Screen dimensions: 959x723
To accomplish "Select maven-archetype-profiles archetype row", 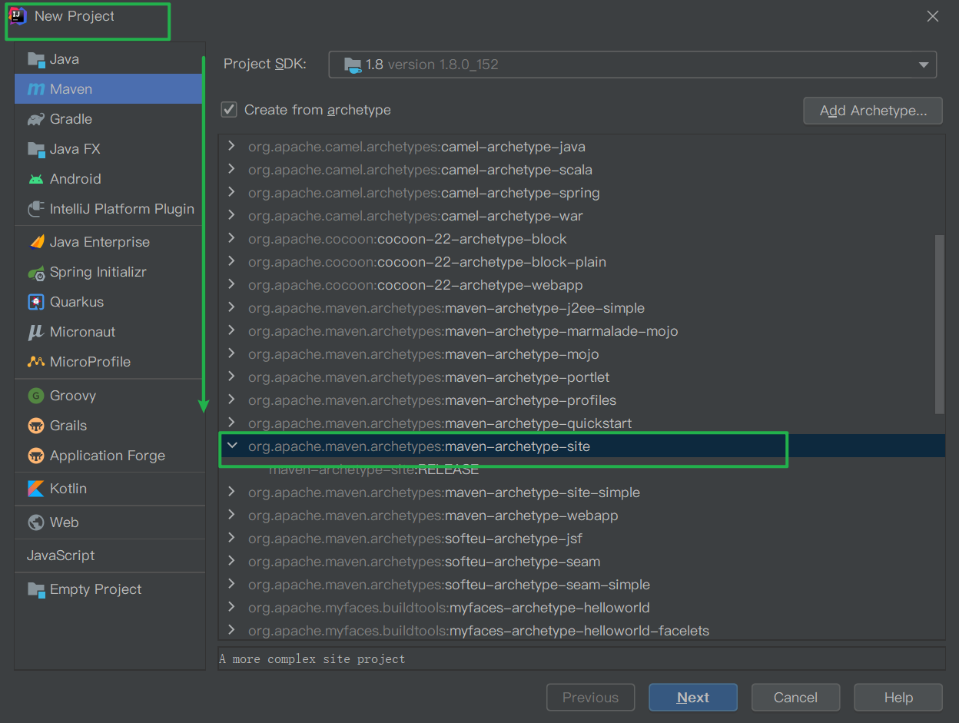I will point(582,400).
